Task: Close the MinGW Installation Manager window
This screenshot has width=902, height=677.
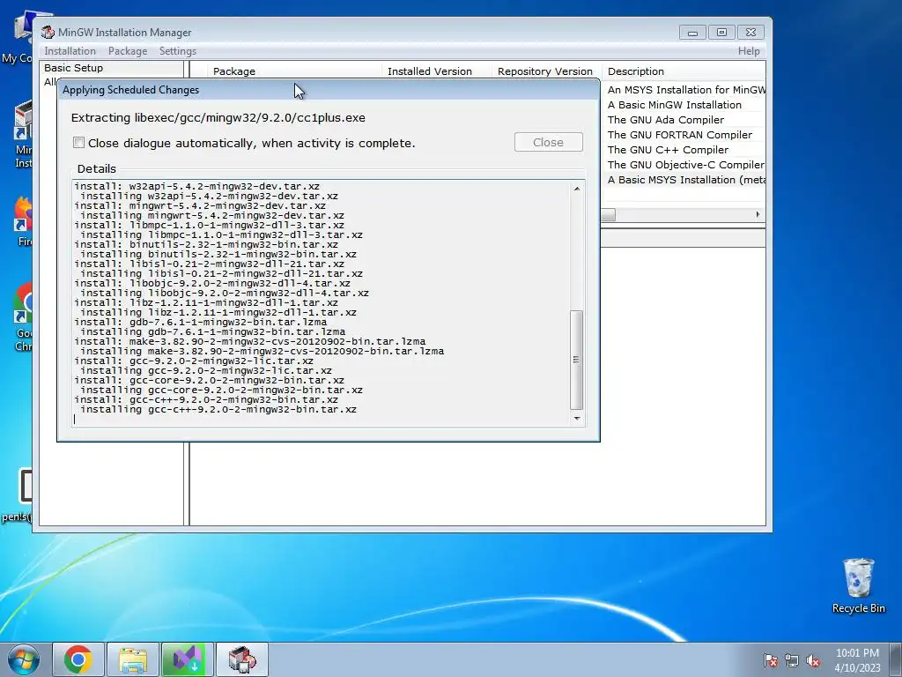Action: [750, 33]
